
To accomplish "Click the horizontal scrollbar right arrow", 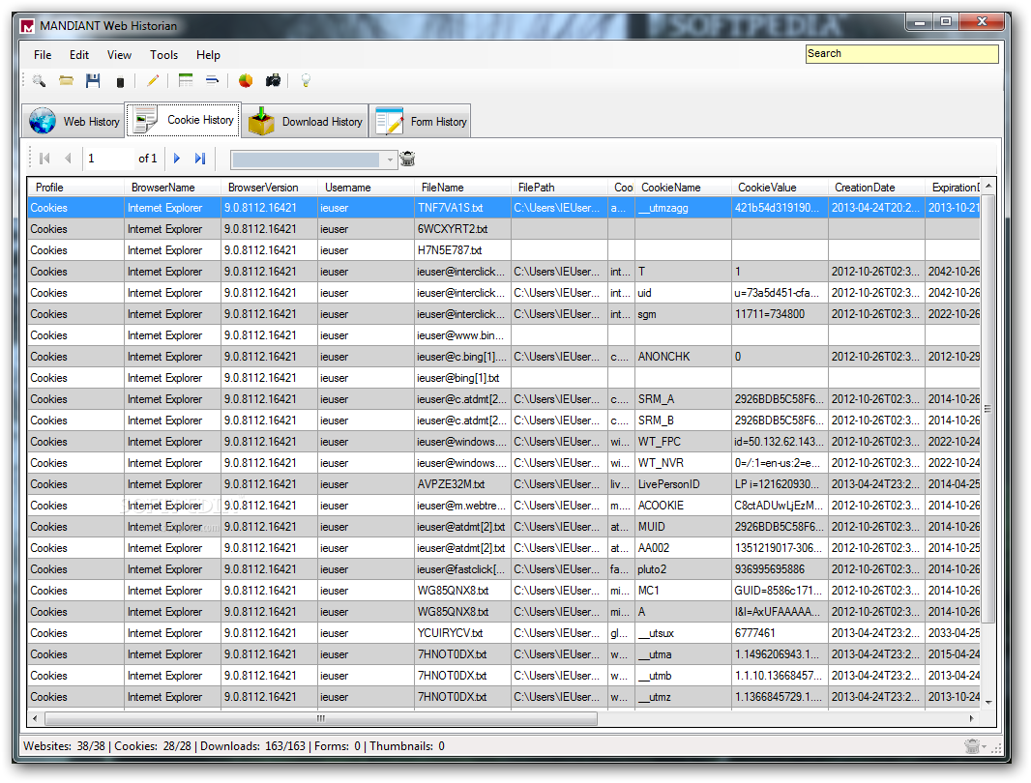I will [x=972, y=718].
